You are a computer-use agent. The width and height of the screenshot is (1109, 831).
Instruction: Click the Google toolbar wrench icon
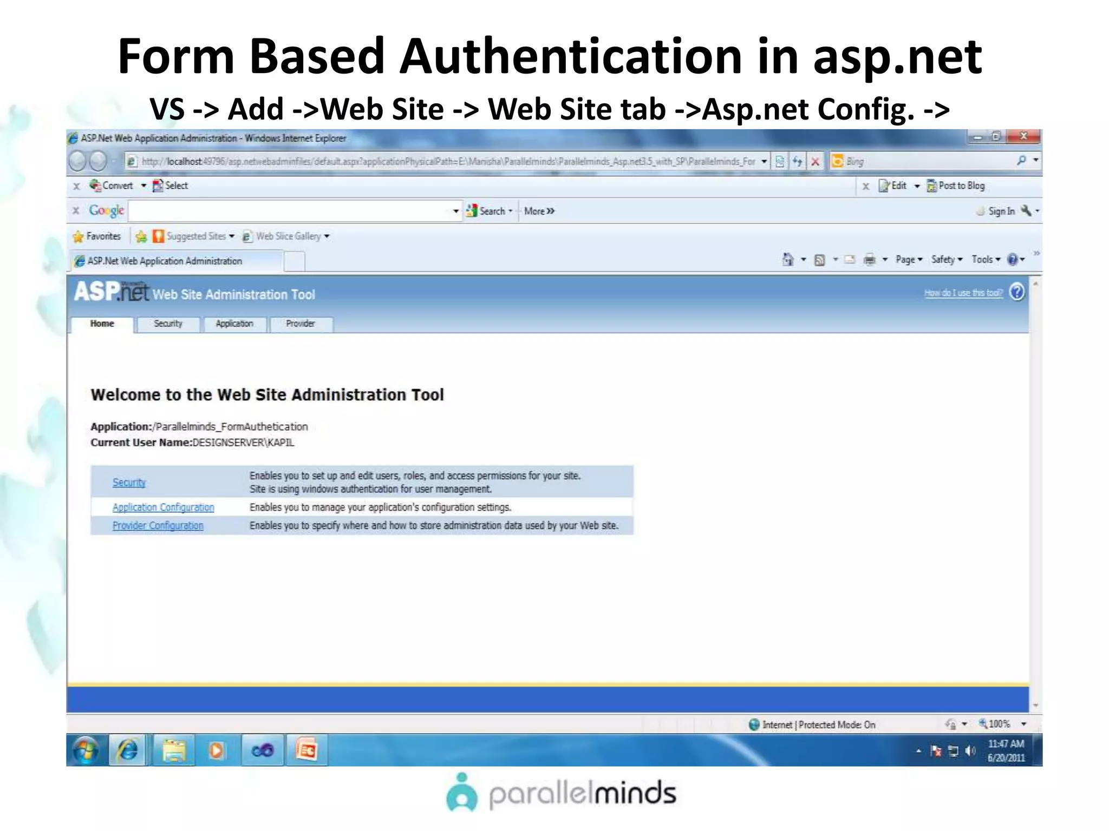tap(1026, 211)
